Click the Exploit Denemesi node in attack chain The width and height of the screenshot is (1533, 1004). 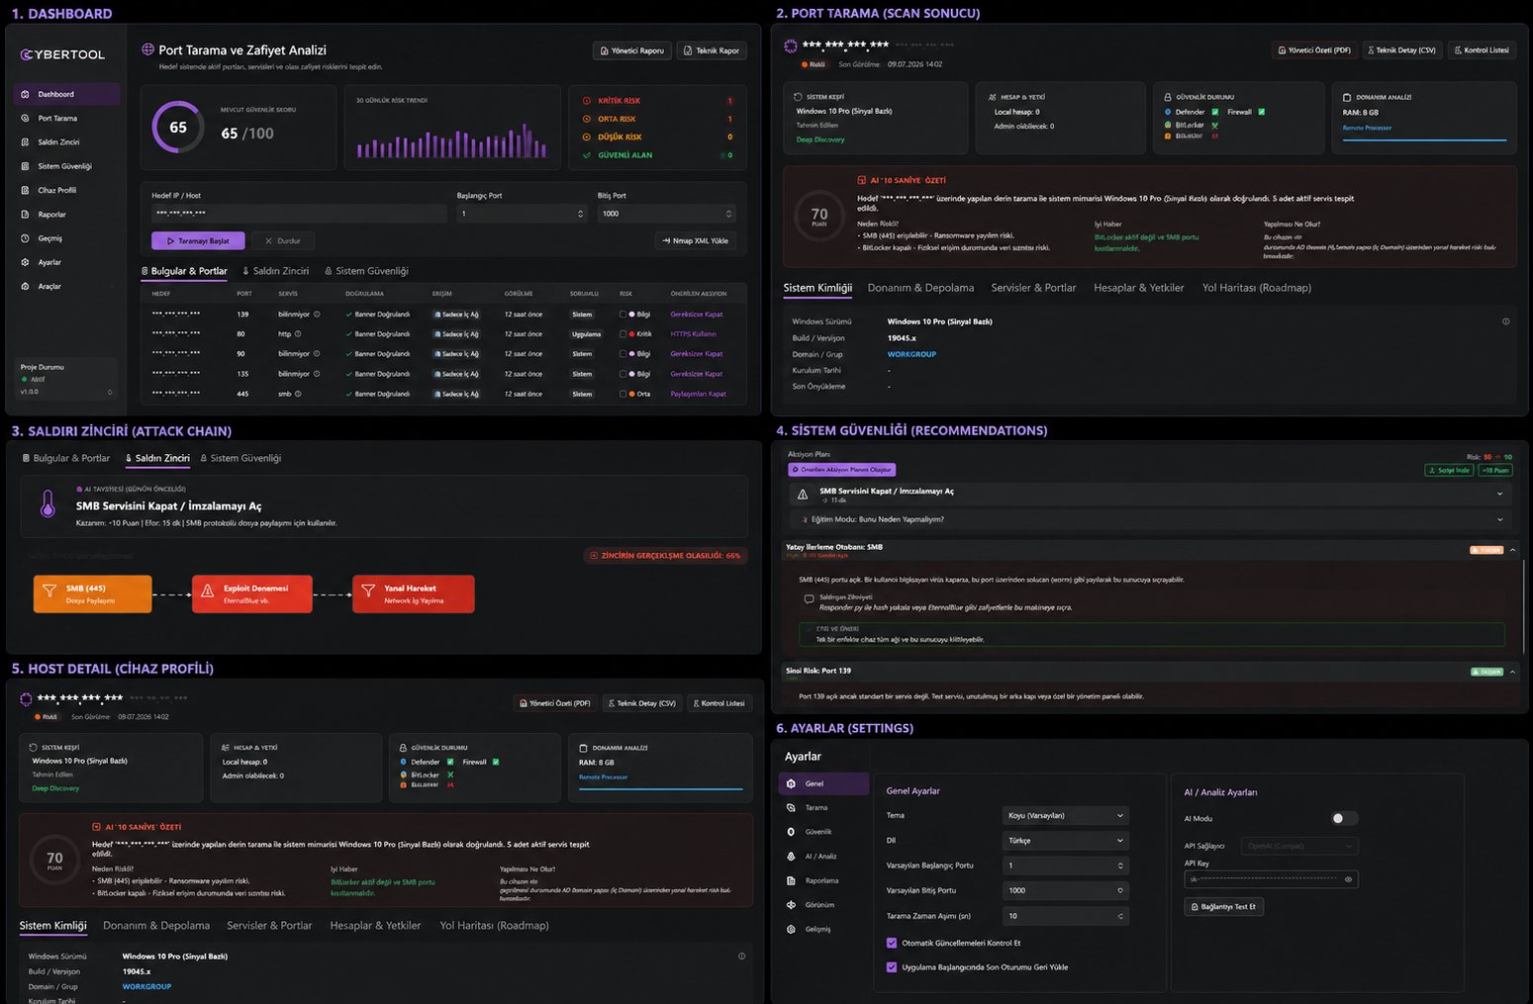point(252,593)
